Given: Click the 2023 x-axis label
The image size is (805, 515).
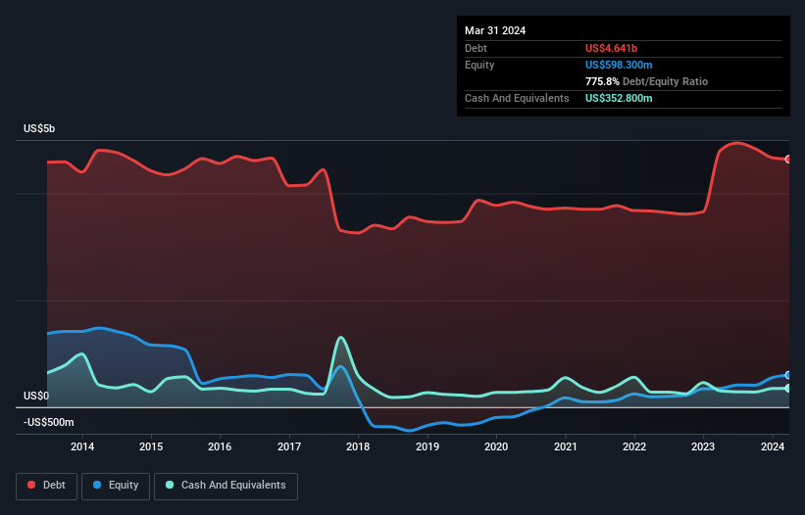Looking at the screenshot, I should (703, 446).
